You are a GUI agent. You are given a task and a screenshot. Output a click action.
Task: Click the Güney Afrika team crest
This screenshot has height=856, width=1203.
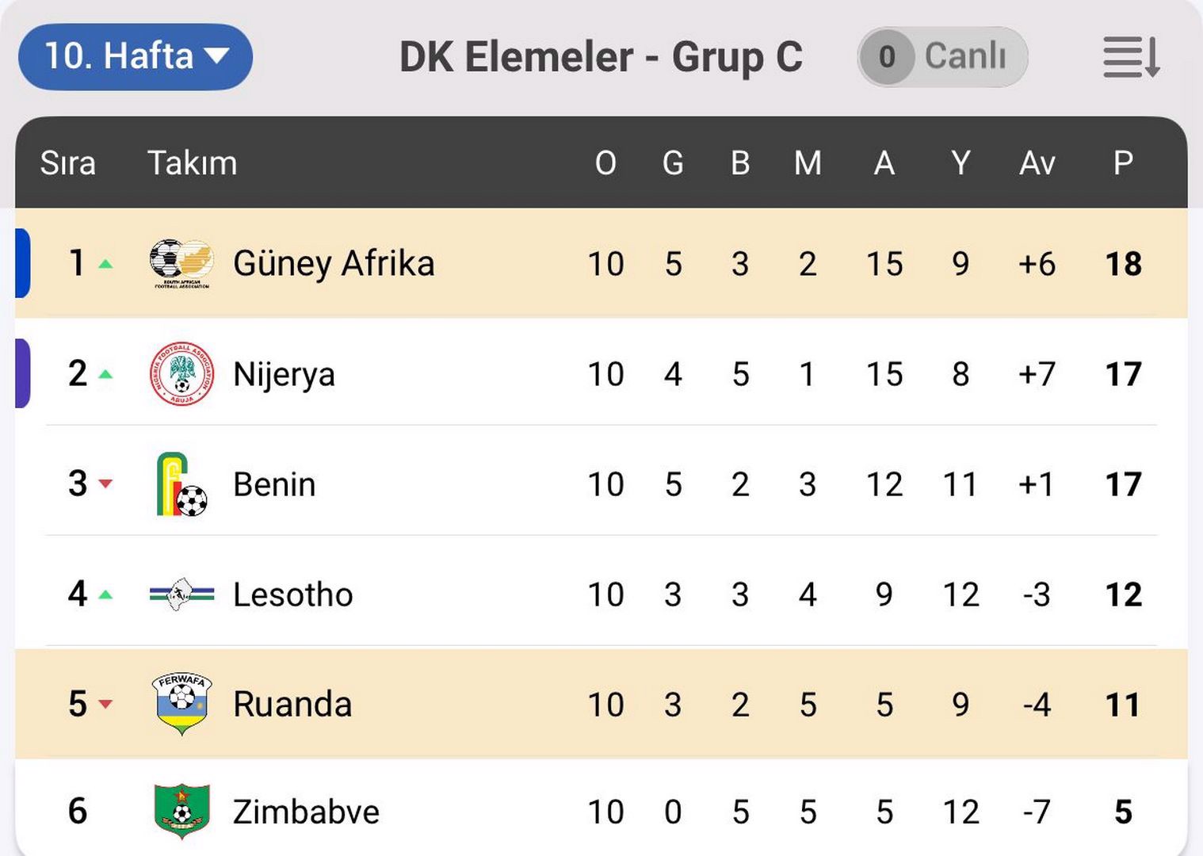181,263
